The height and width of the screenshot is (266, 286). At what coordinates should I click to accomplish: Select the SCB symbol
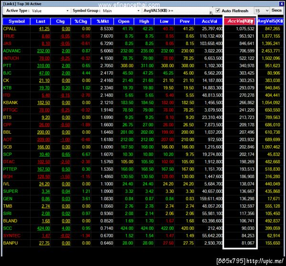pyautogui.click(x=8, y=147)
